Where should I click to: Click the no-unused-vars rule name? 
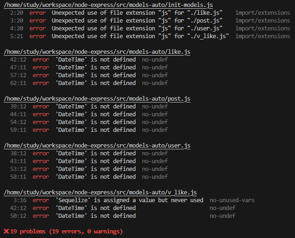coord(232,200)
